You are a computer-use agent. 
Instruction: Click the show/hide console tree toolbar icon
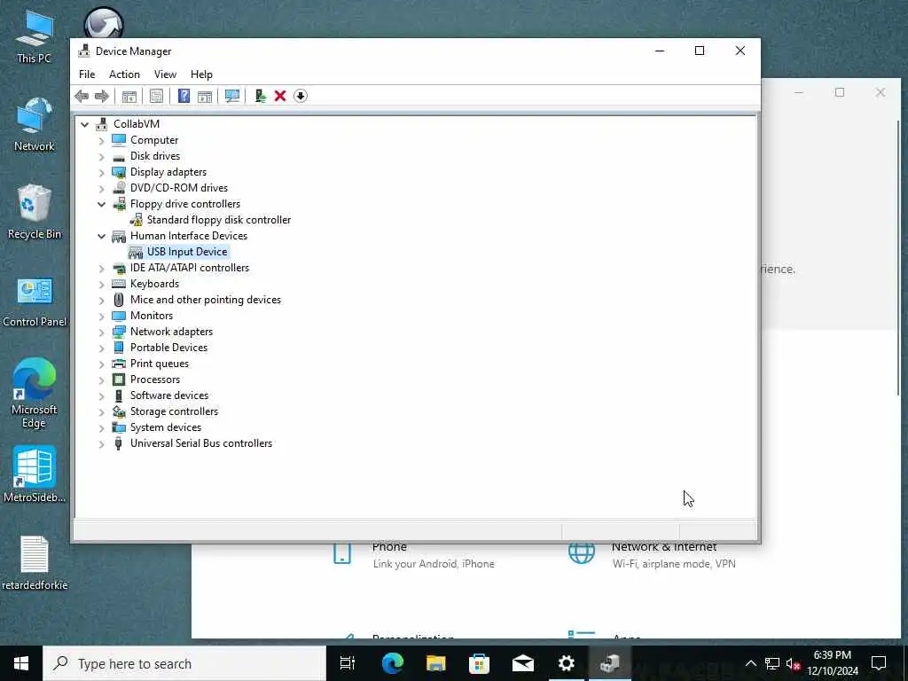(x=129, y=96)
